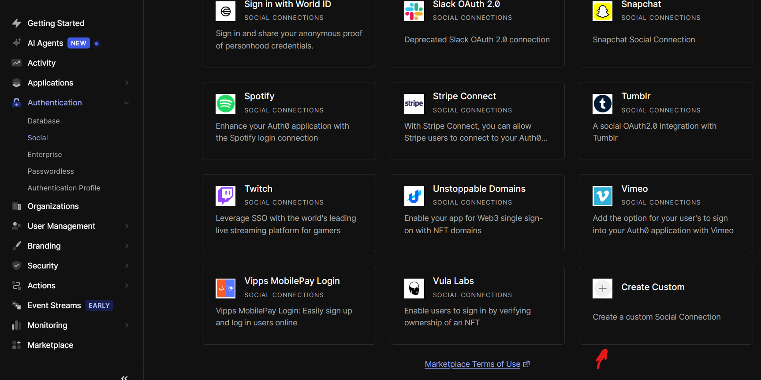761x380 pixels.
Task: Open the Marketplace Terms of Use link
Action: (x=472, y=364)
